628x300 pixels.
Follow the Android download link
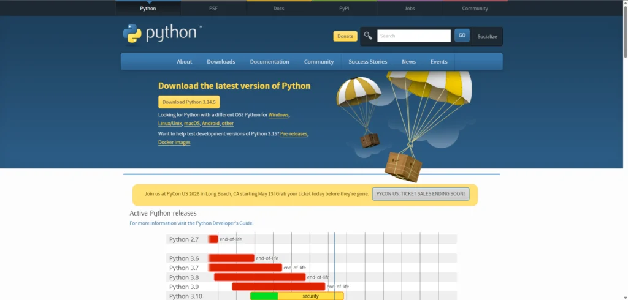211,124
